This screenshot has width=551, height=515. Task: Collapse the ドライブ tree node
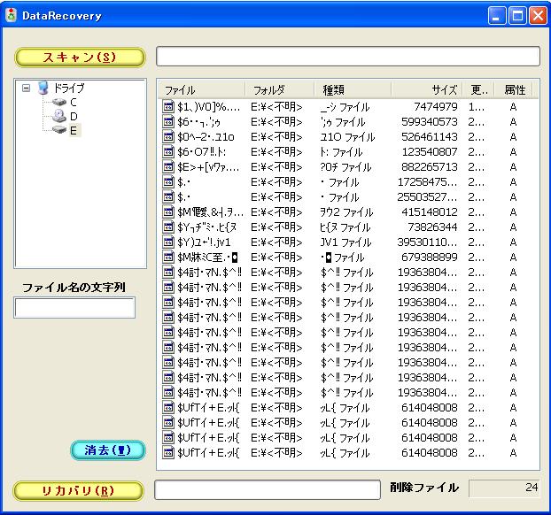(26, 88)
